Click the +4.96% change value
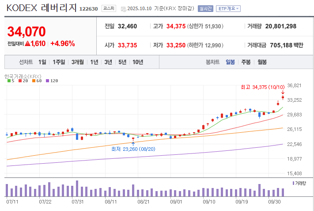The width and height of the screenshot is (314, 211). [x=62, y=43]
